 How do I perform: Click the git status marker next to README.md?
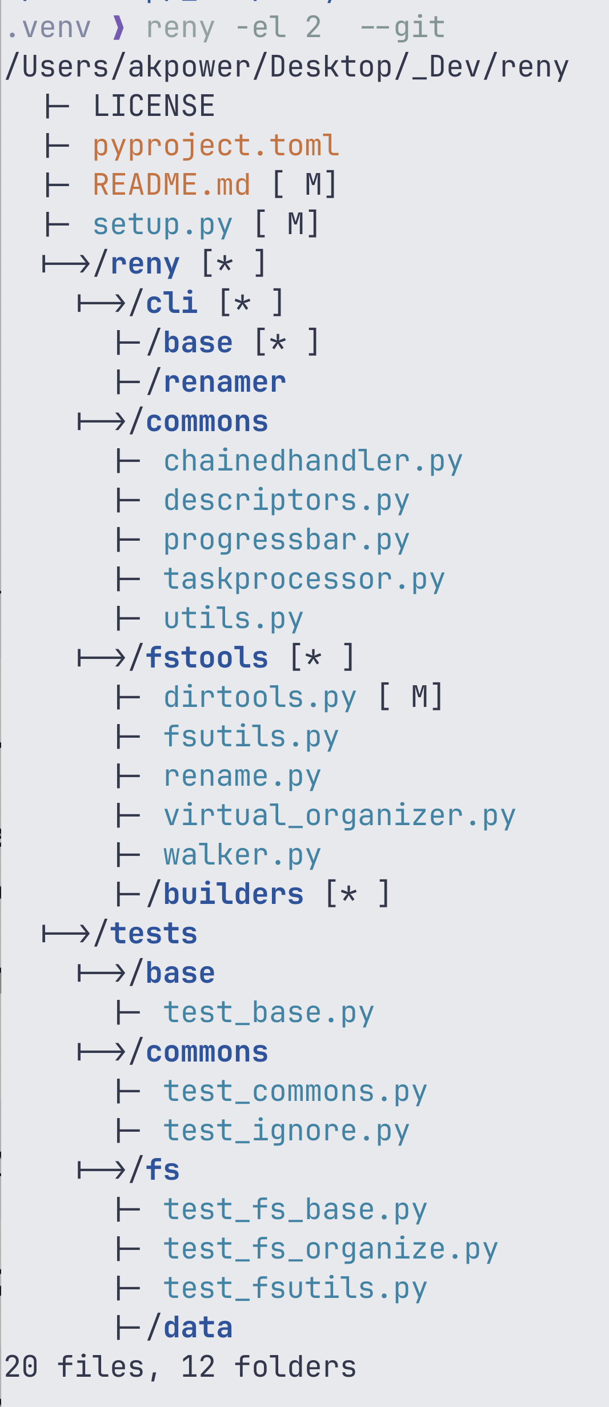[x=304, y=185]
